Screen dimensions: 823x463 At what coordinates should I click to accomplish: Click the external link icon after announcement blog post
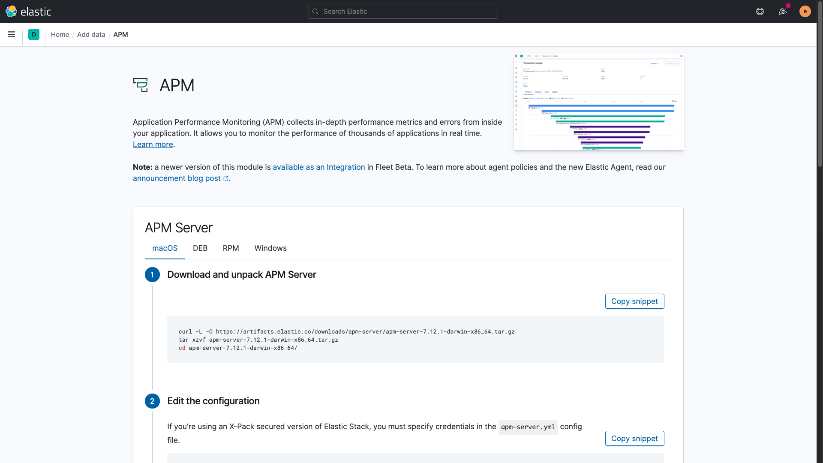225,179
